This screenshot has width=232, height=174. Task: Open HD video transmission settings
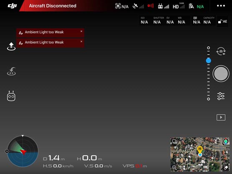click(x=179, y=6)
